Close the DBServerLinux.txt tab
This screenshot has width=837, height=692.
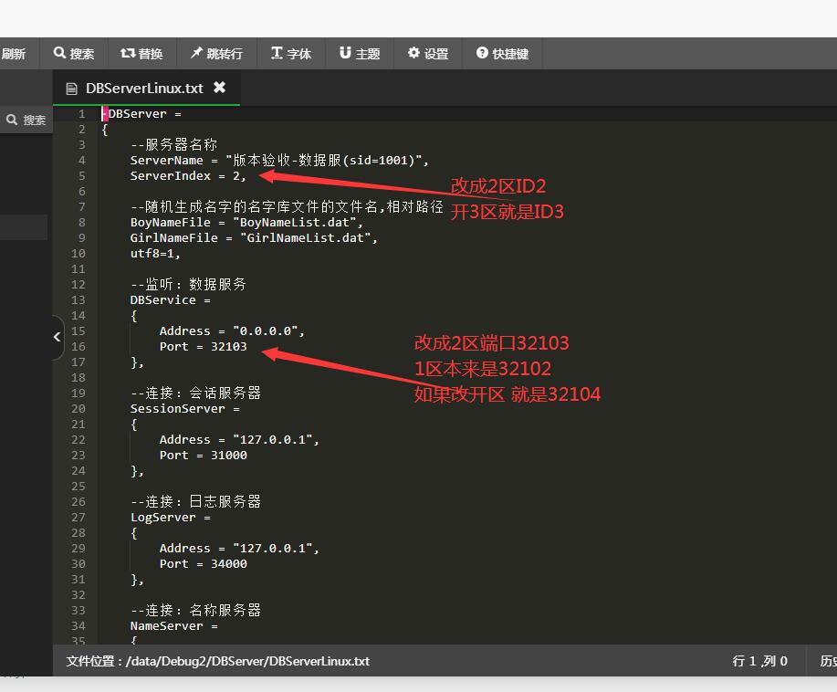[x=219, y=88]
